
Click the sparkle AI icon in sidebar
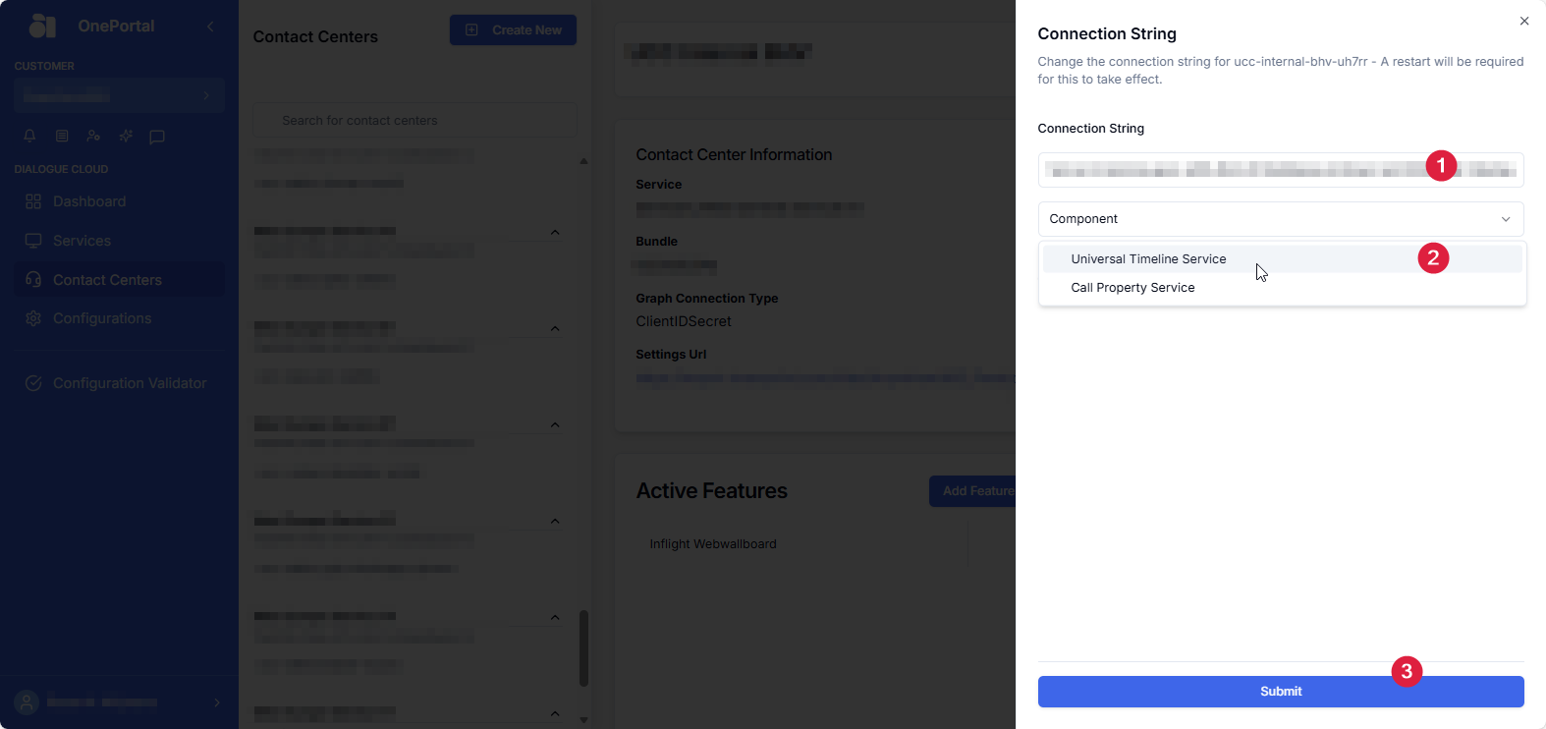[126, 136]
